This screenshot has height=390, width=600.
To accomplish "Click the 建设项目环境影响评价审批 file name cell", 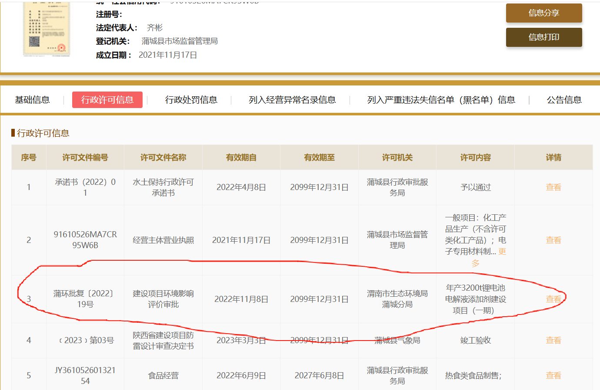I will click(163, 299).
